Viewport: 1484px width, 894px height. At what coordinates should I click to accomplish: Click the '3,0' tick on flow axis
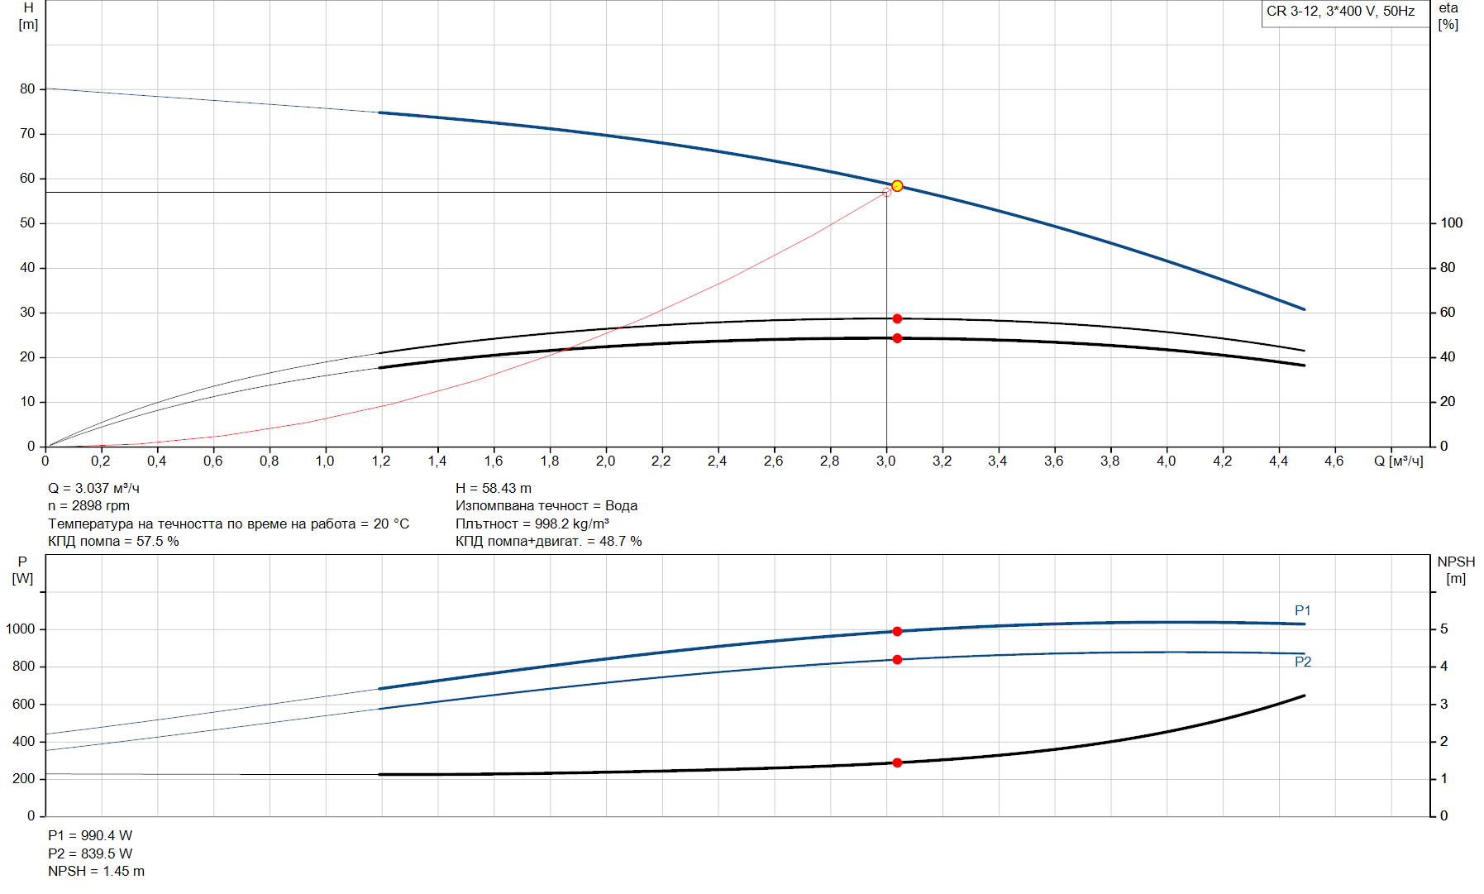[x=885, y=461]
